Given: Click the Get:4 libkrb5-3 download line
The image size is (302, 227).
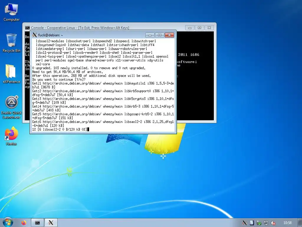Looking at the screenshot, I should 103,108.
